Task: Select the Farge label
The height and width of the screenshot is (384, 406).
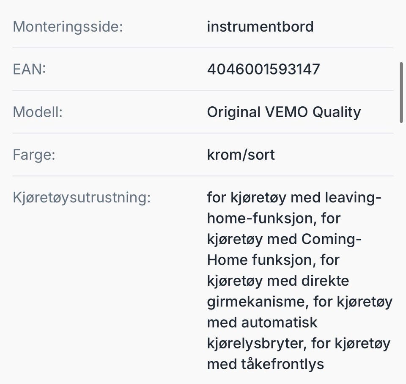Action: [x=34, y=155]
